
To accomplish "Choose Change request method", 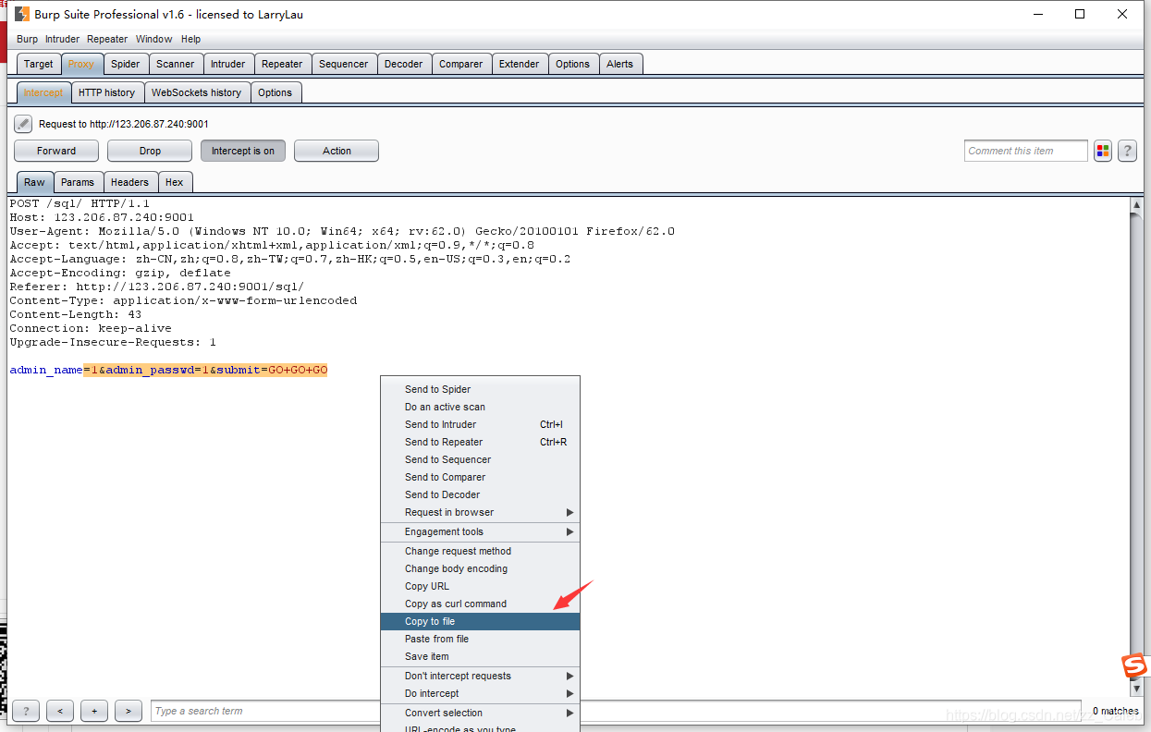I will tap(480, 551).
